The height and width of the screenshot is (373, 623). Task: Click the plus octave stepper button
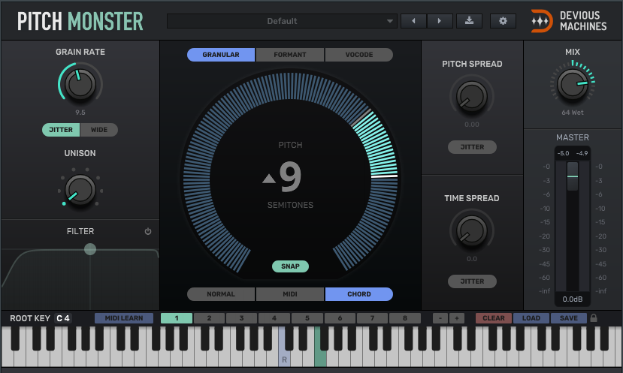(x=457, y=318)
